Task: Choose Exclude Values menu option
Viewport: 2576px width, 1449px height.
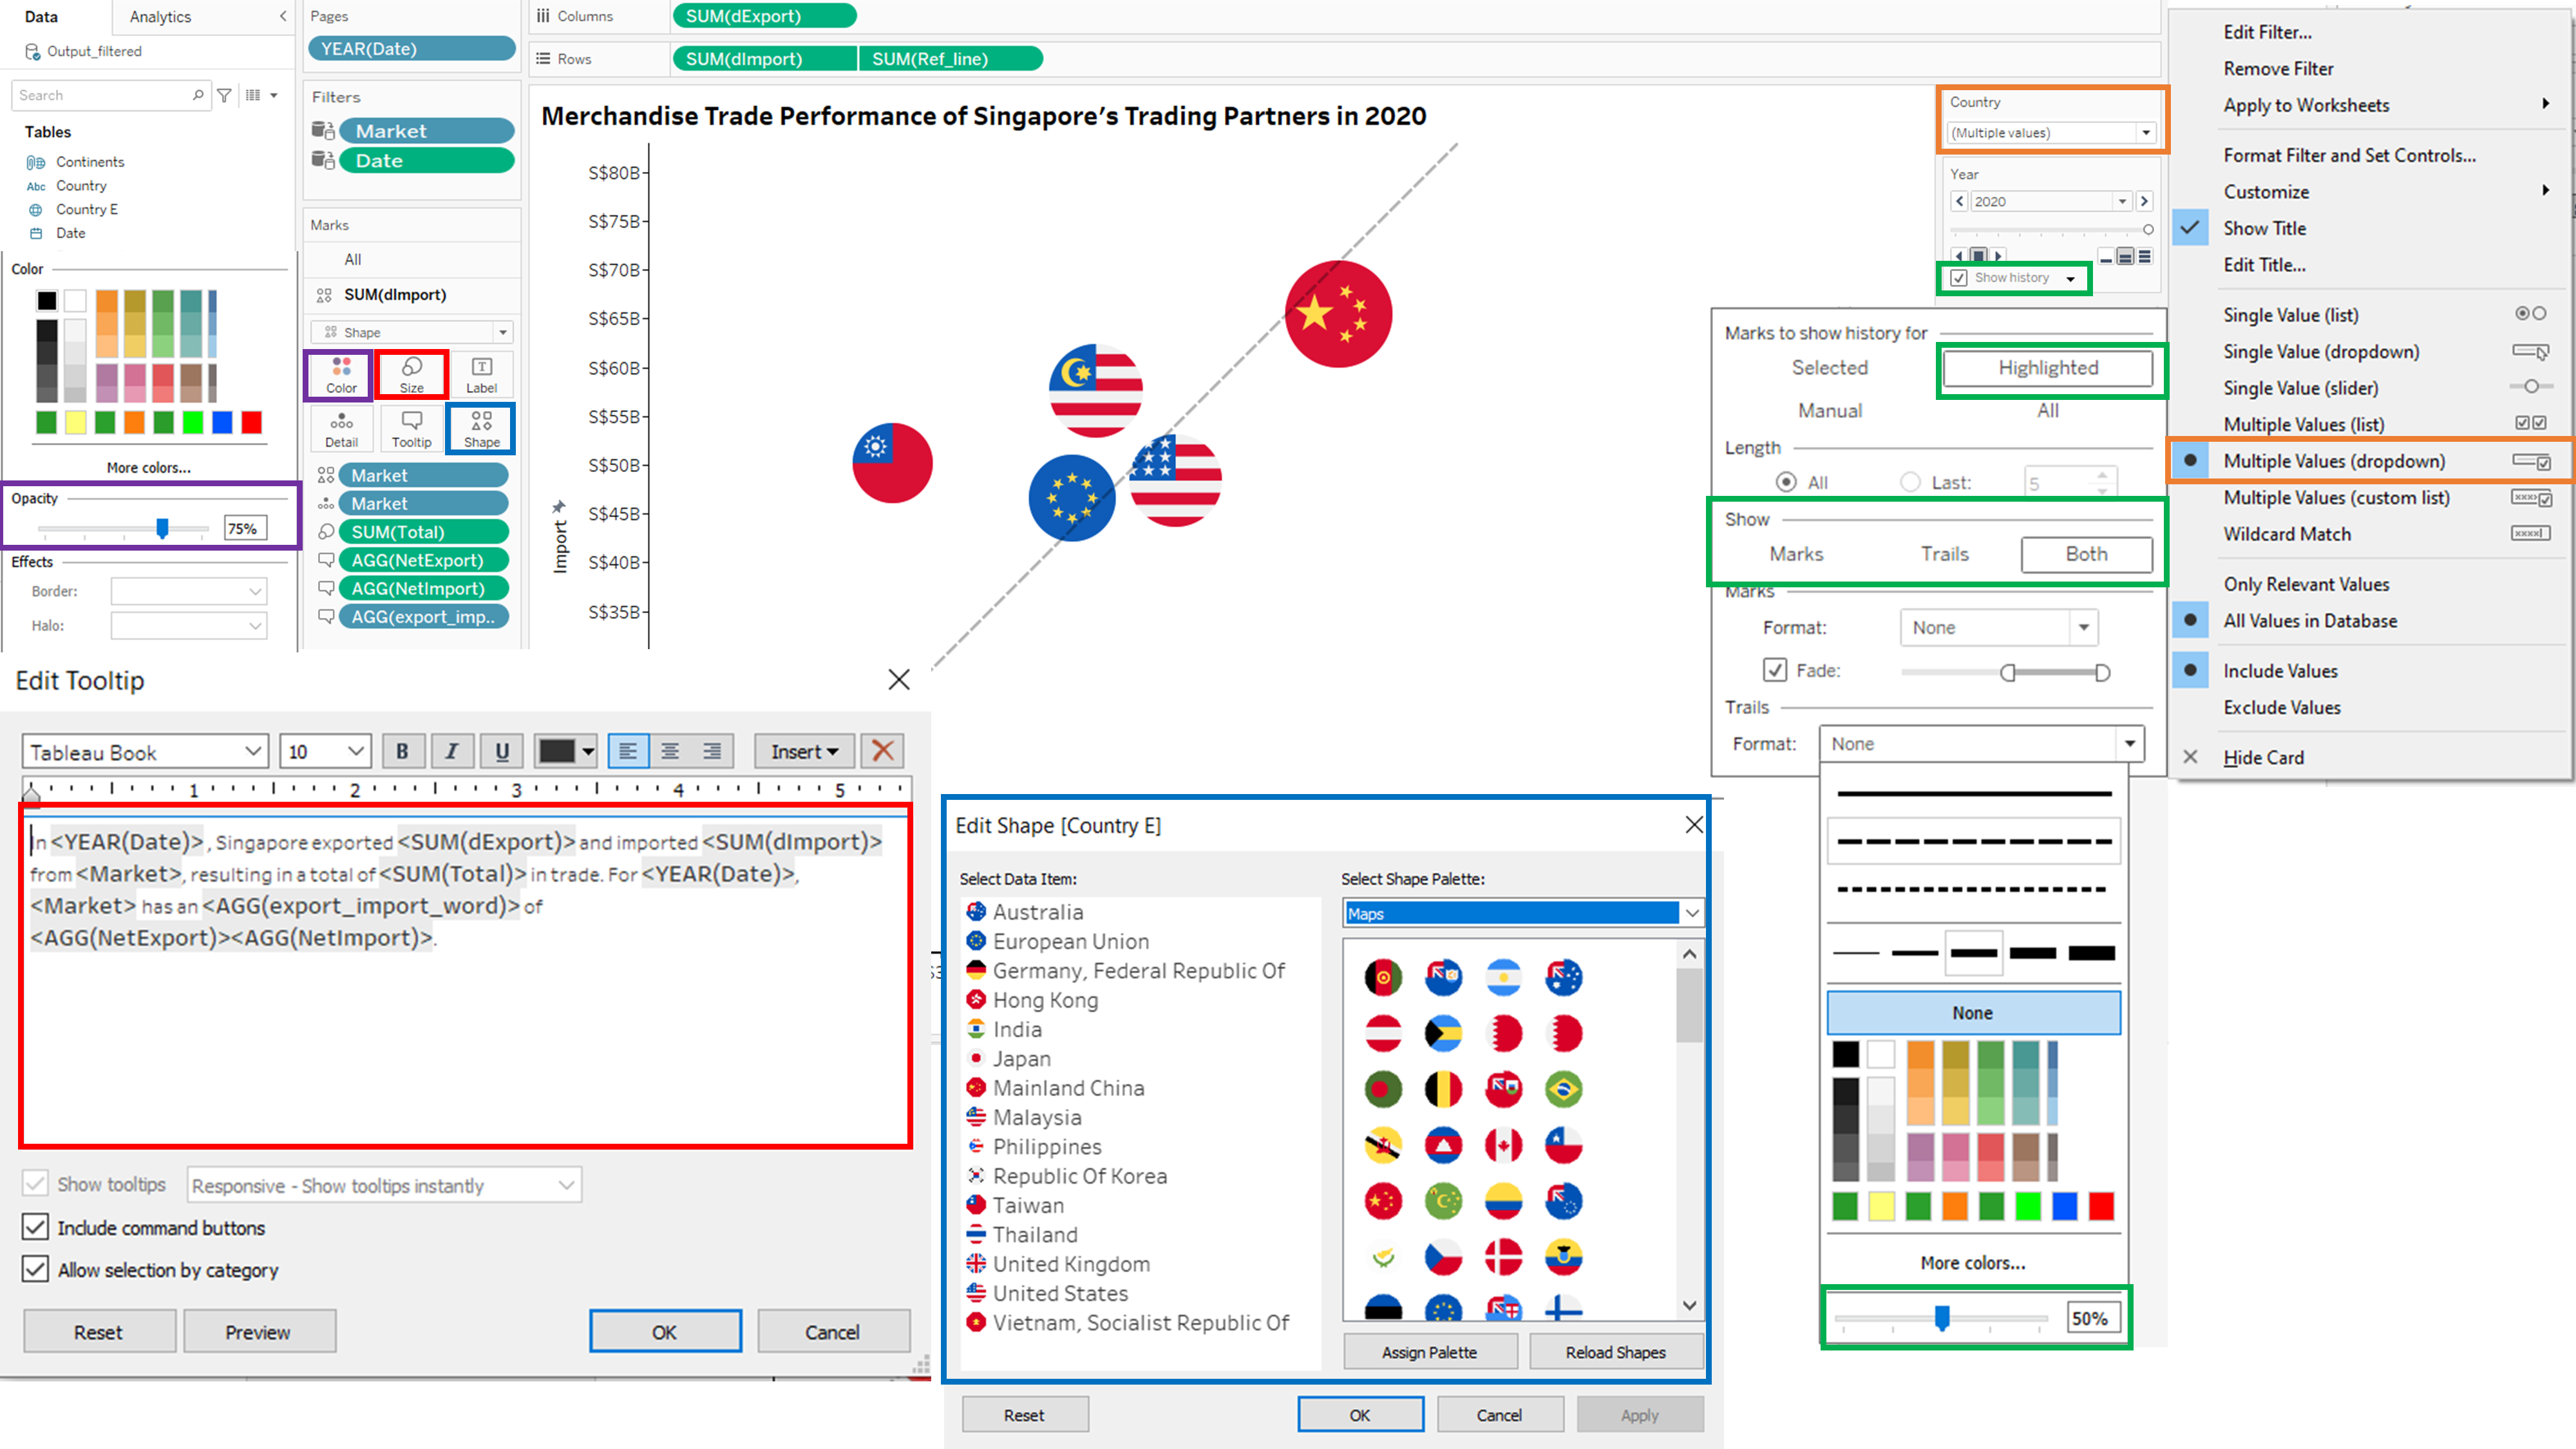Action: pos(2282,707)
